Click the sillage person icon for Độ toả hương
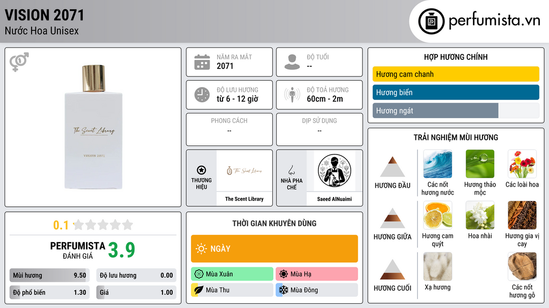The image size is (549, 308). [x=292, y=95]
